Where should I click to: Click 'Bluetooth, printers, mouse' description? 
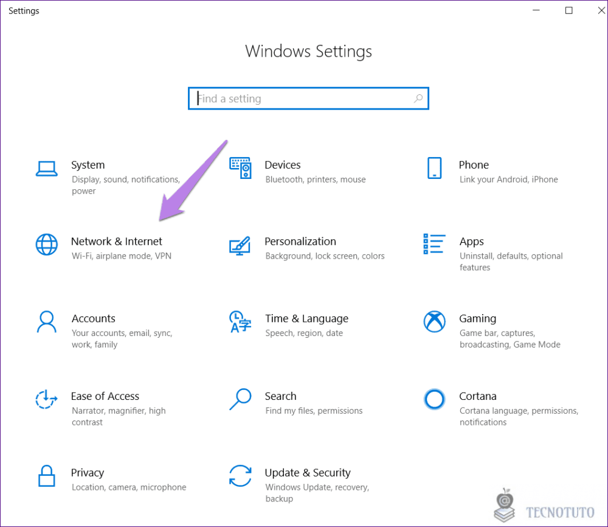point(316,180)
